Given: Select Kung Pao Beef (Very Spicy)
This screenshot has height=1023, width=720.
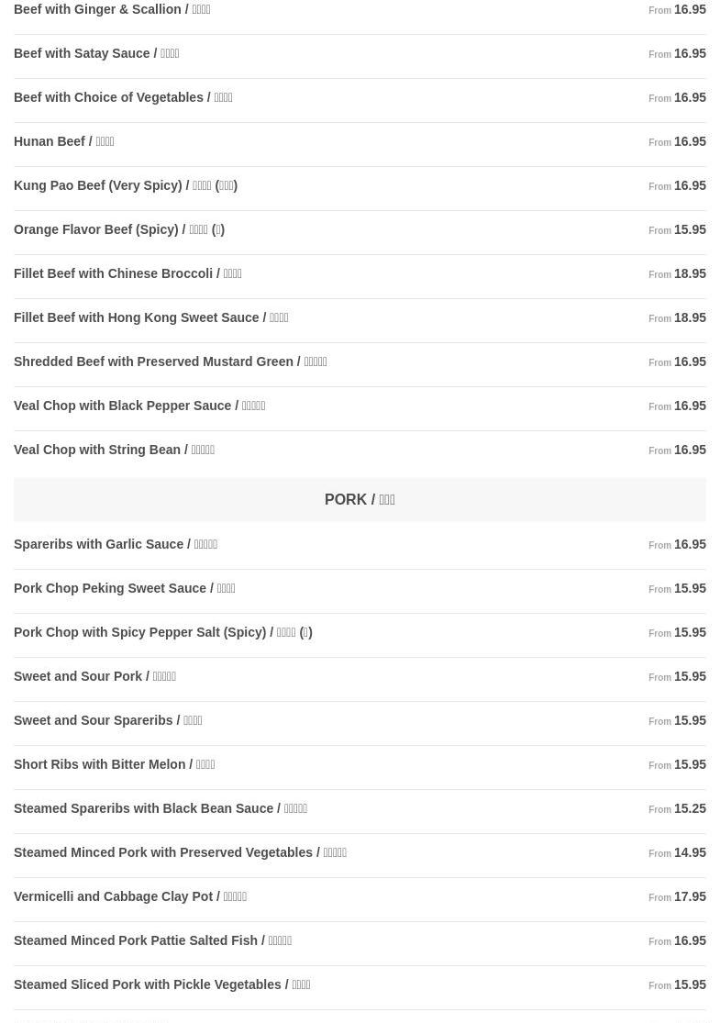Looking at the screenshot, I should tap(360, 188).
